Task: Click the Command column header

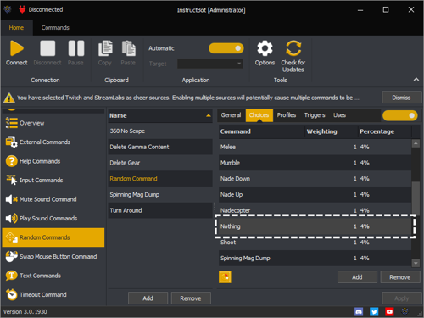Action: click(261, 131)
